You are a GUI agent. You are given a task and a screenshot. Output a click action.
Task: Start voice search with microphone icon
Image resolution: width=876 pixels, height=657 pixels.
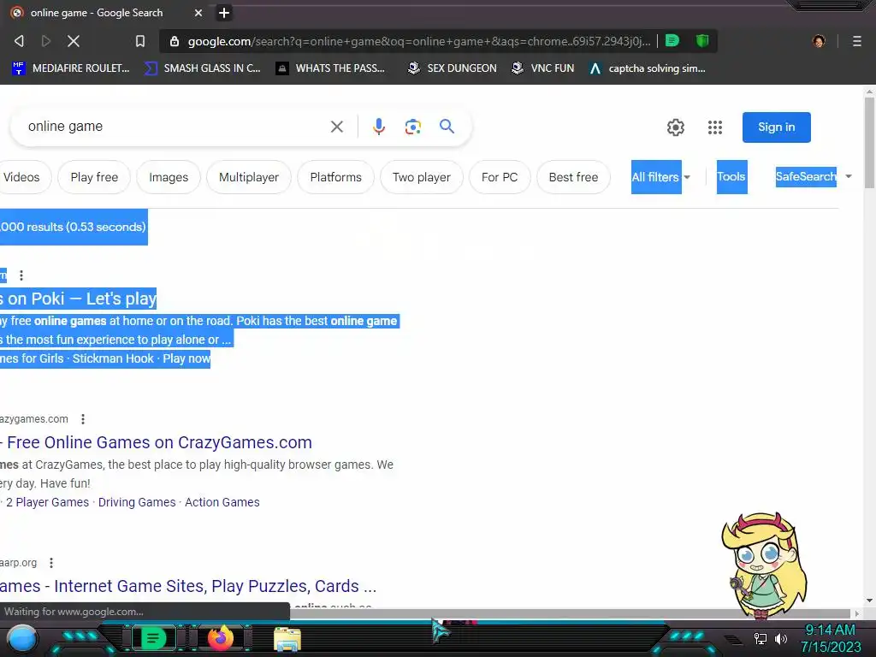pos(379,127)
